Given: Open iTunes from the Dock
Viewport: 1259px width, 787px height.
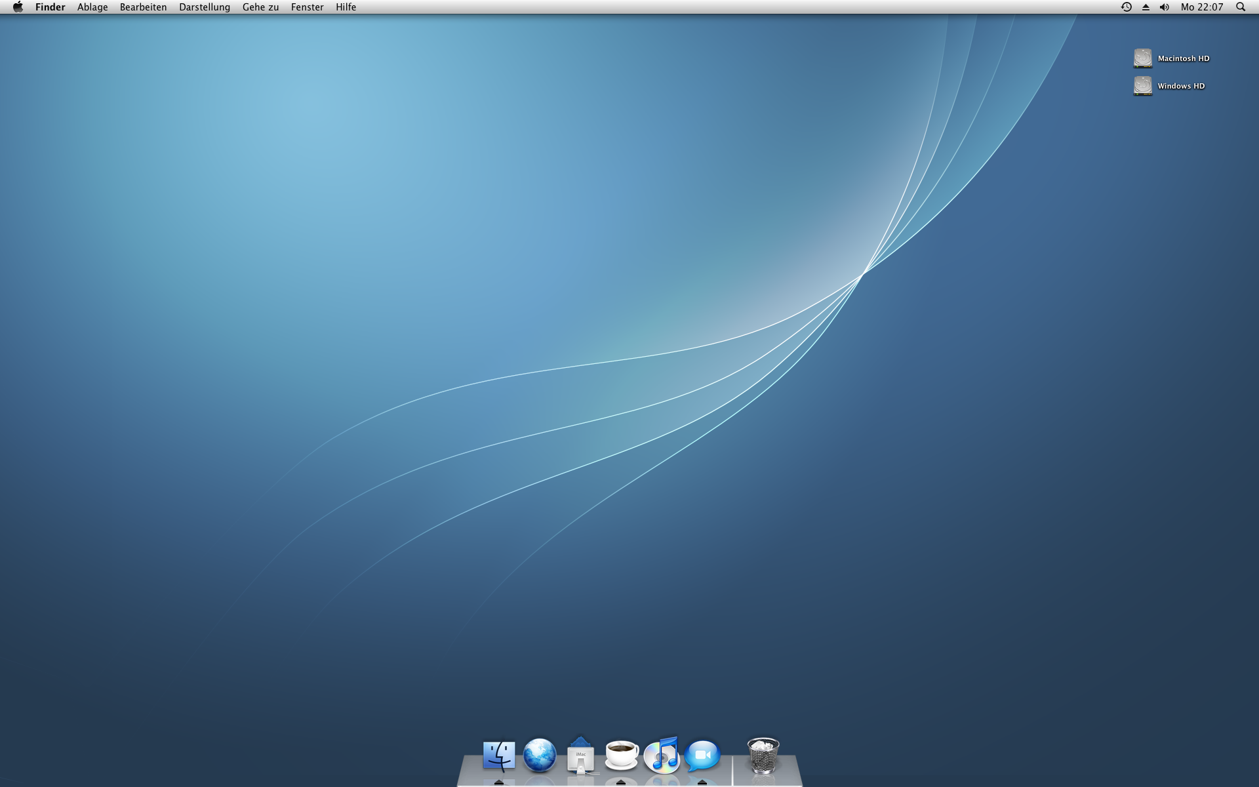Looking at the screenshot, I should coord(662,755).
